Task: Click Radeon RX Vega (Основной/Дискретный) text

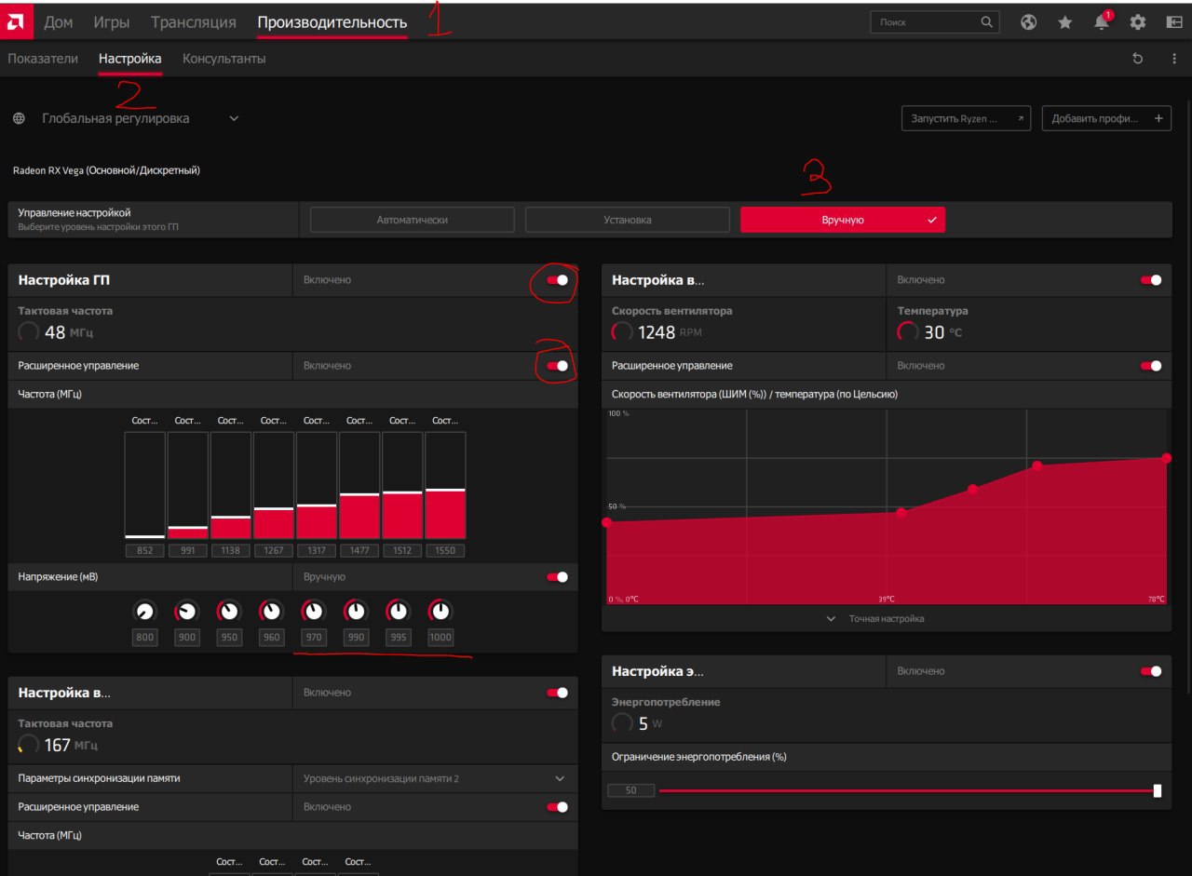Action: coord(106,170)
